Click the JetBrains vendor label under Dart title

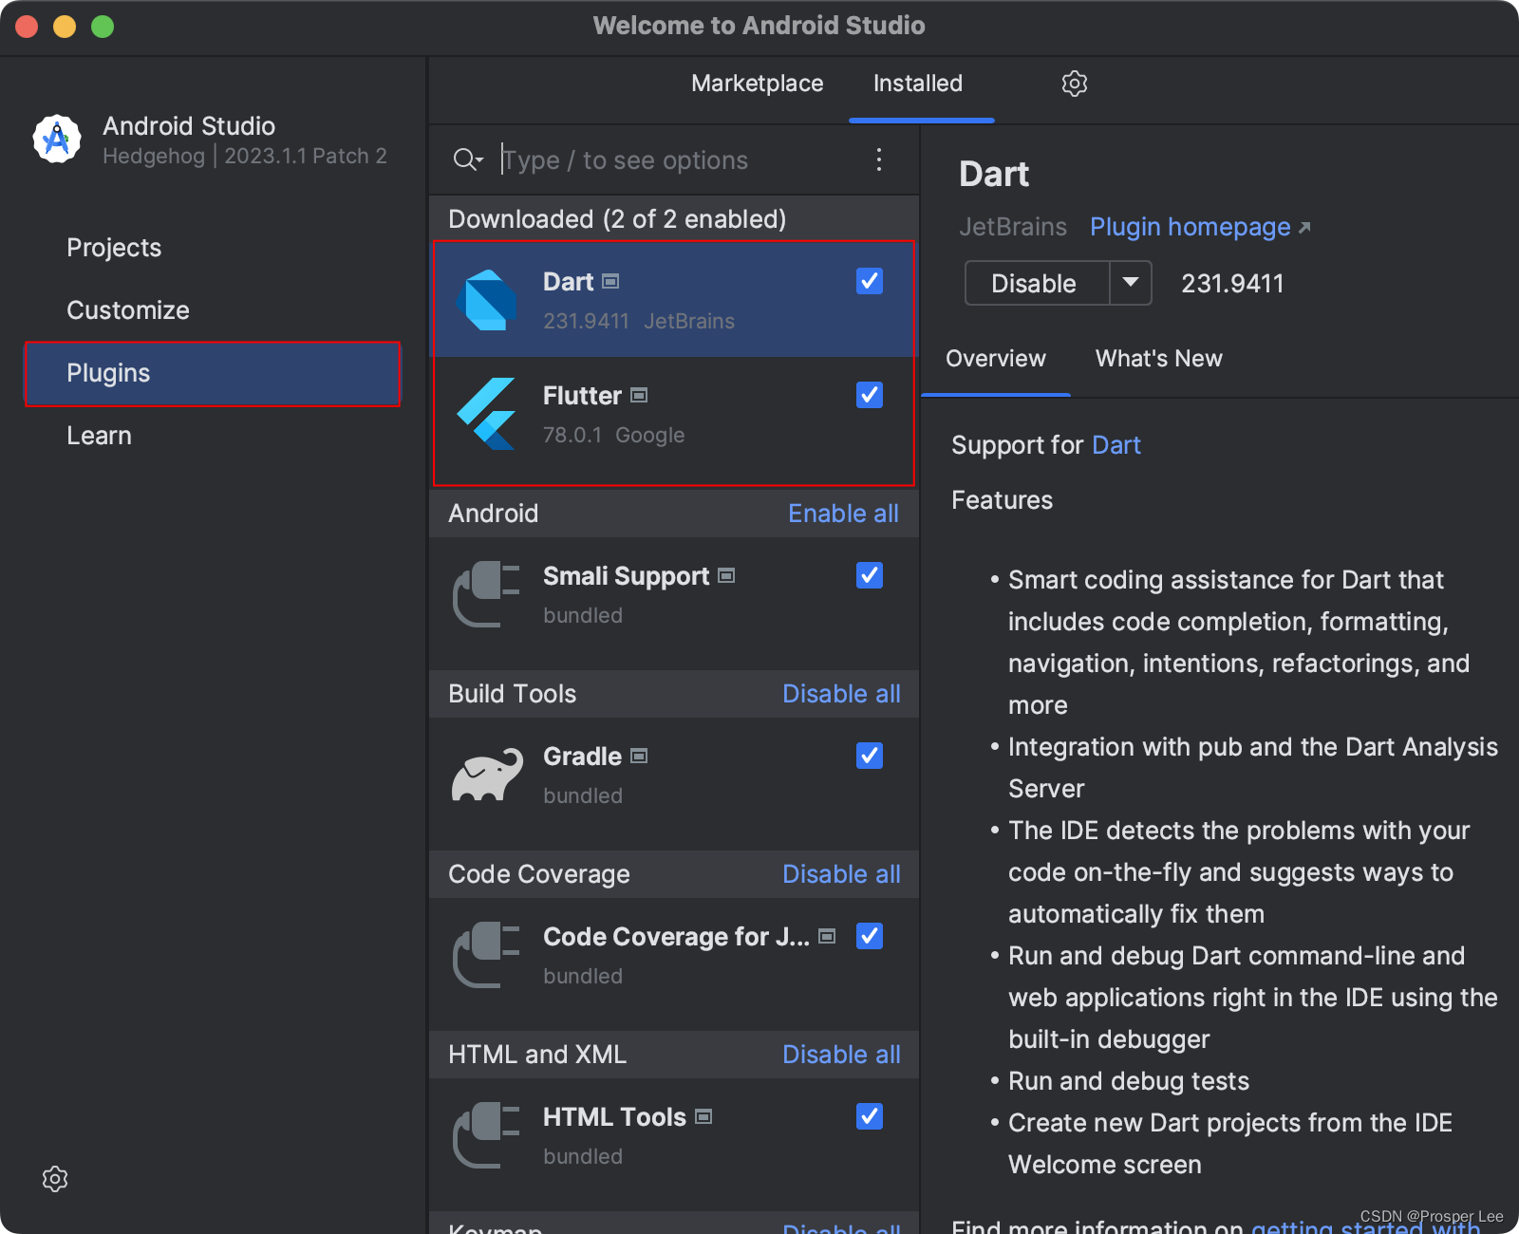pyautogui.click(x=1013, y=227)
